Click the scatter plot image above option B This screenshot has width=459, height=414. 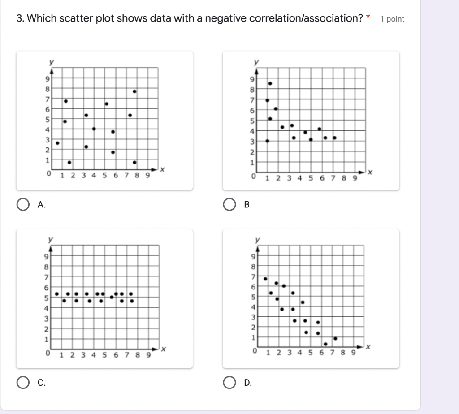pyautogui.click(x=311, y=120)
